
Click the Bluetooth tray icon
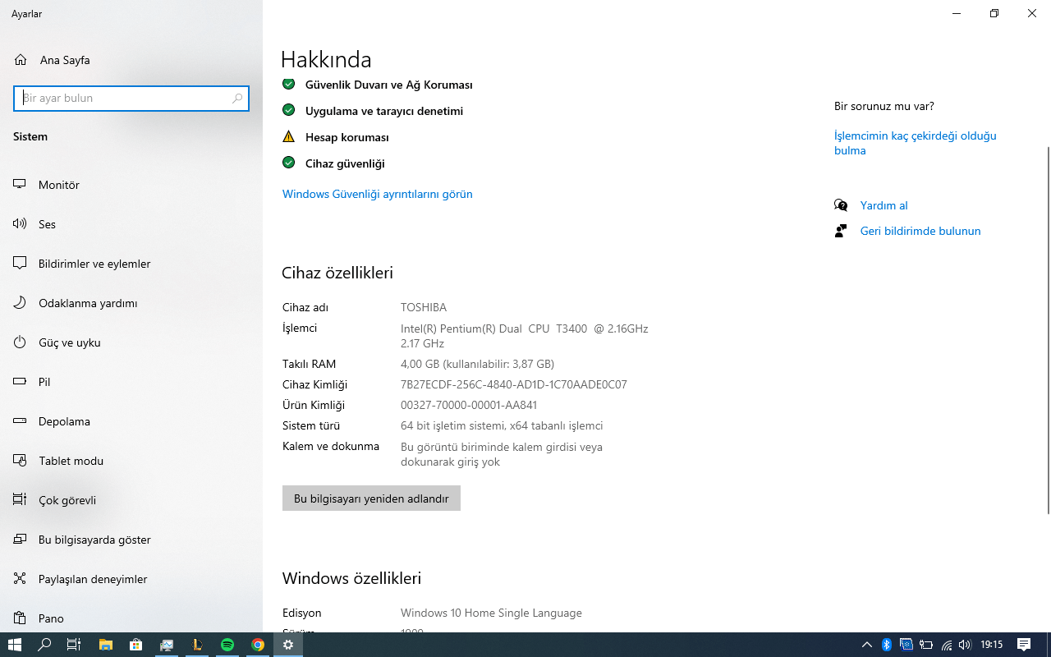887,645
